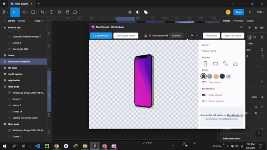The width and height of the screenshot is (267, 150).
Task: Click the Create component icon
Action: [x=130, y=12]
